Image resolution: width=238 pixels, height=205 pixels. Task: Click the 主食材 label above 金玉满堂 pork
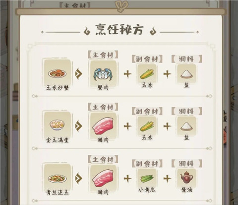click(x=103, y=107)
